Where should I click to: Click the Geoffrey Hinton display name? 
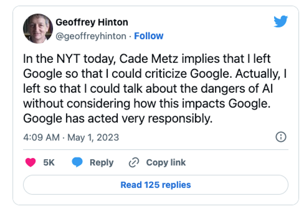(x=92, y=22)
